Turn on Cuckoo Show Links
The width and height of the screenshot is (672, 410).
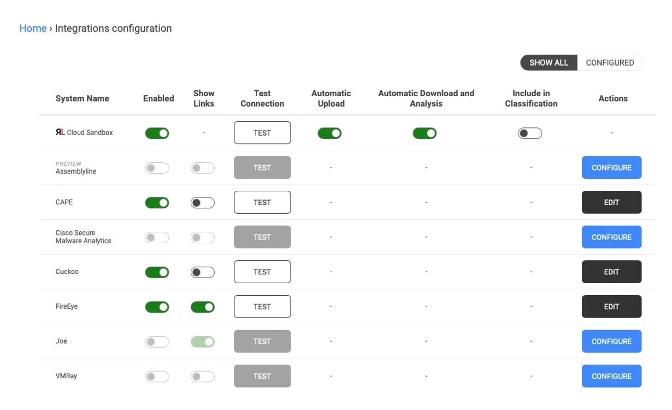tap(203, 272)
